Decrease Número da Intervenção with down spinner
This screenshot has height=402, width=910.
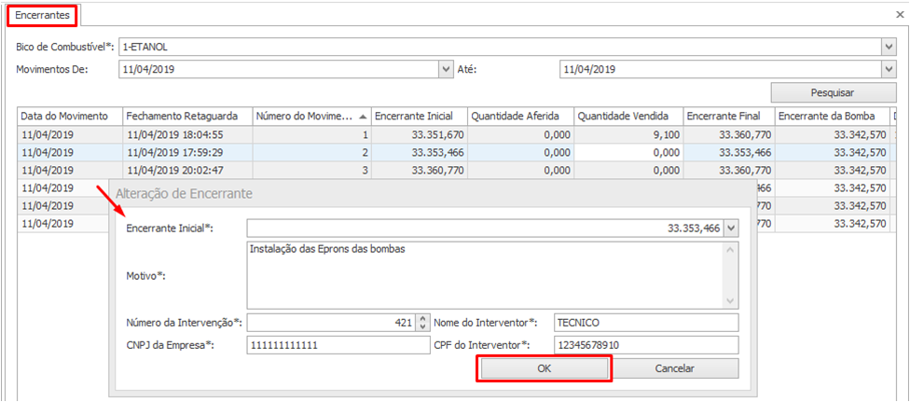click(423, 326)
